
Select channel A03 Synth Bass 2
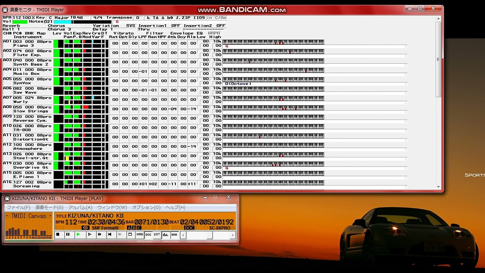[27, 62]
